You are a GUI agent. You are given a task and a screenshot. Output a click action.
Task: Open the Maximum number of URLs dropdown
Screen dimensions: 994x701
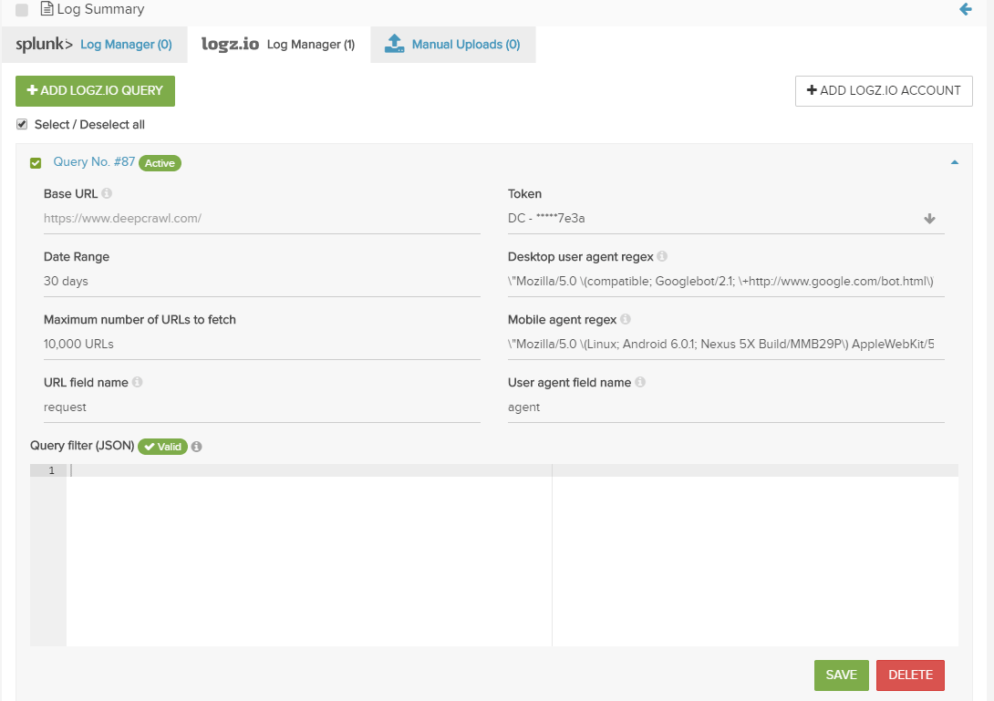tap(262, 345)
